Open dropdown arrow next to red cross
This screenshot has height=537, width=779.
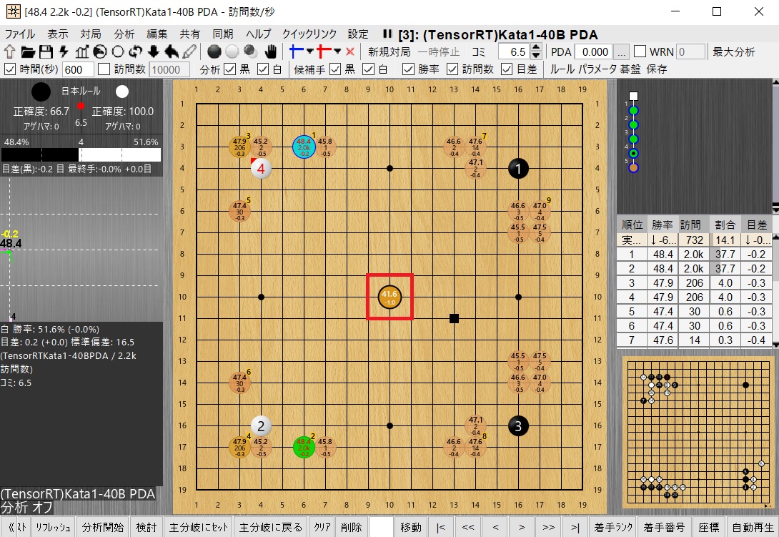click(x=337, y=51)
